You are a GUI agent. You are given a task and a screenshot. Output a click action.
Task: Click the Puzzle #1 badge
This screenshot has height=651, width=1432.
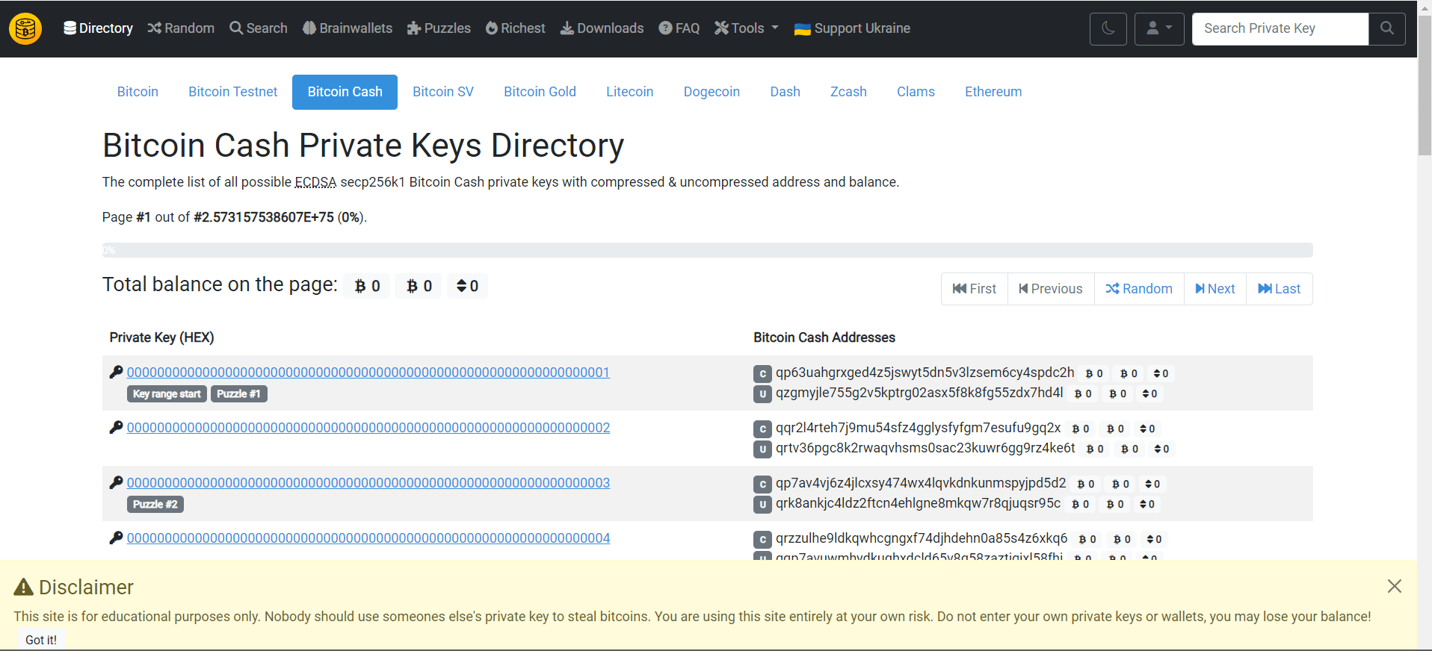point(239,394)
